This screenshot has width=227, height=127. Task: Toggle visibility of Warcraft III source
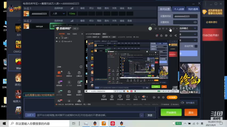coord(56,41)
